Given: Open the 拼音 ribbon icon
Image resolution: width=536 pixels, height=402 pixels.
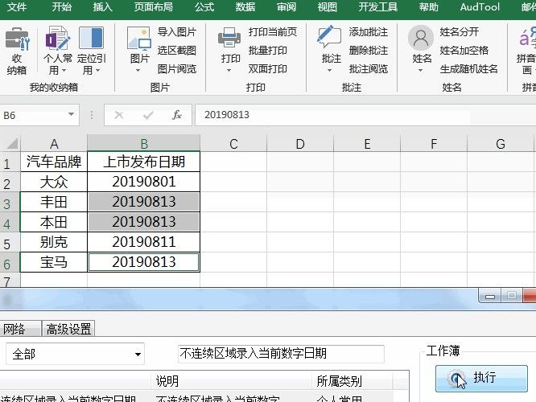Looking at the screenshot, I should click(x=526, y=51).
